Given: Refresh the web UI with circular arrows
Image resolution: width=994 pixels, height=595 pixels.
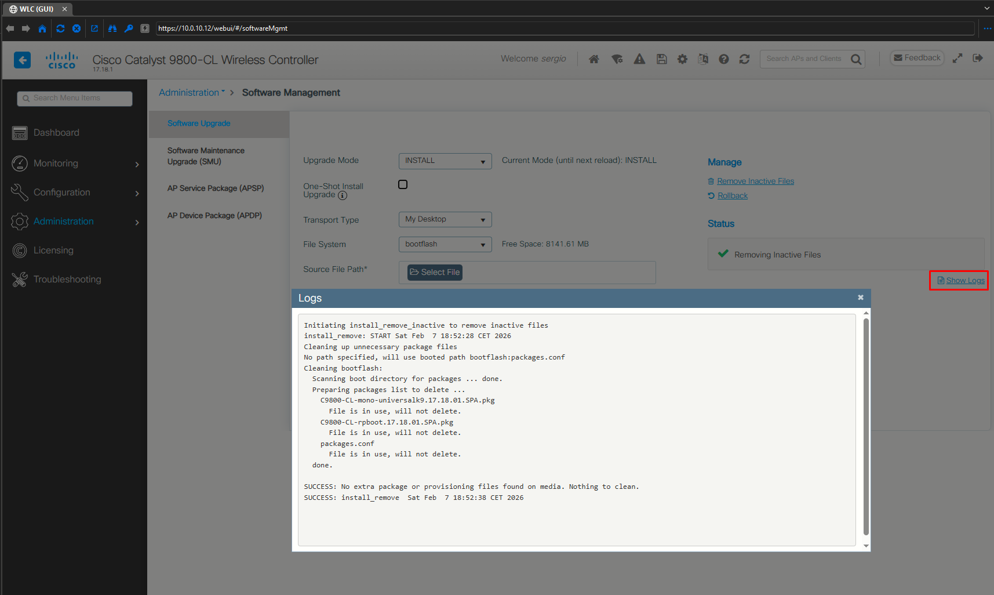Looking at the screenshot, I should click(x=745, y=59).
